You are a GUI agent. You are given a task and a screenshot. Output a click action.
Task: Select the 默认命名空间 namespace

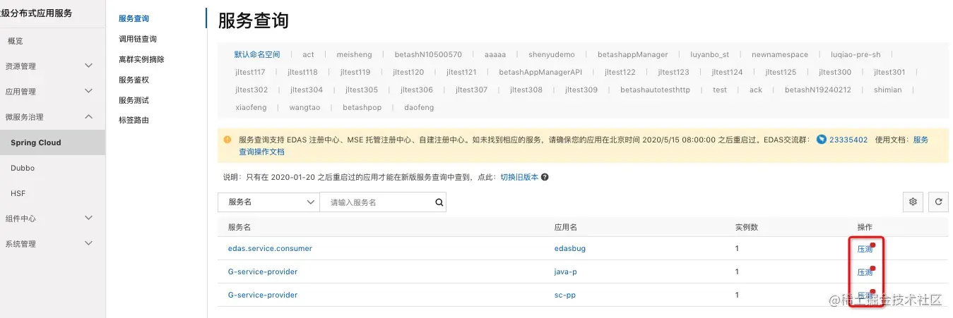[x=257, y=54]
